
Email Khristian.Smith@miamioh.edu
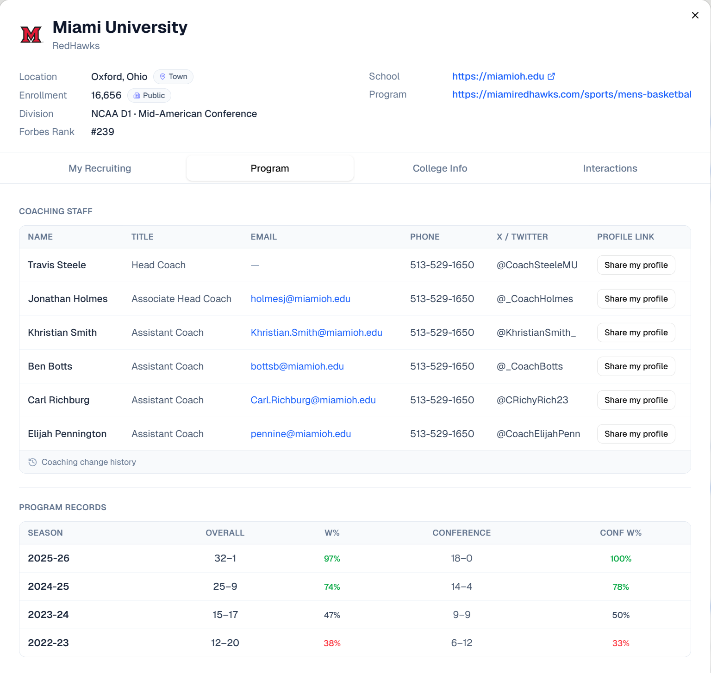tap(317, 333)
